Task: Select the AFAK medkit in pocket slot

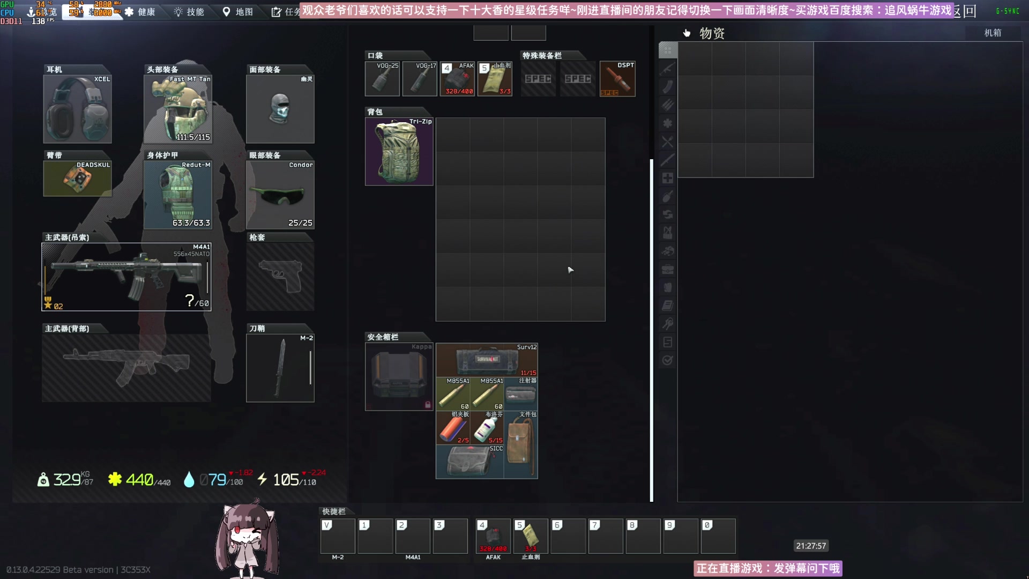Action: pos(457,79)
